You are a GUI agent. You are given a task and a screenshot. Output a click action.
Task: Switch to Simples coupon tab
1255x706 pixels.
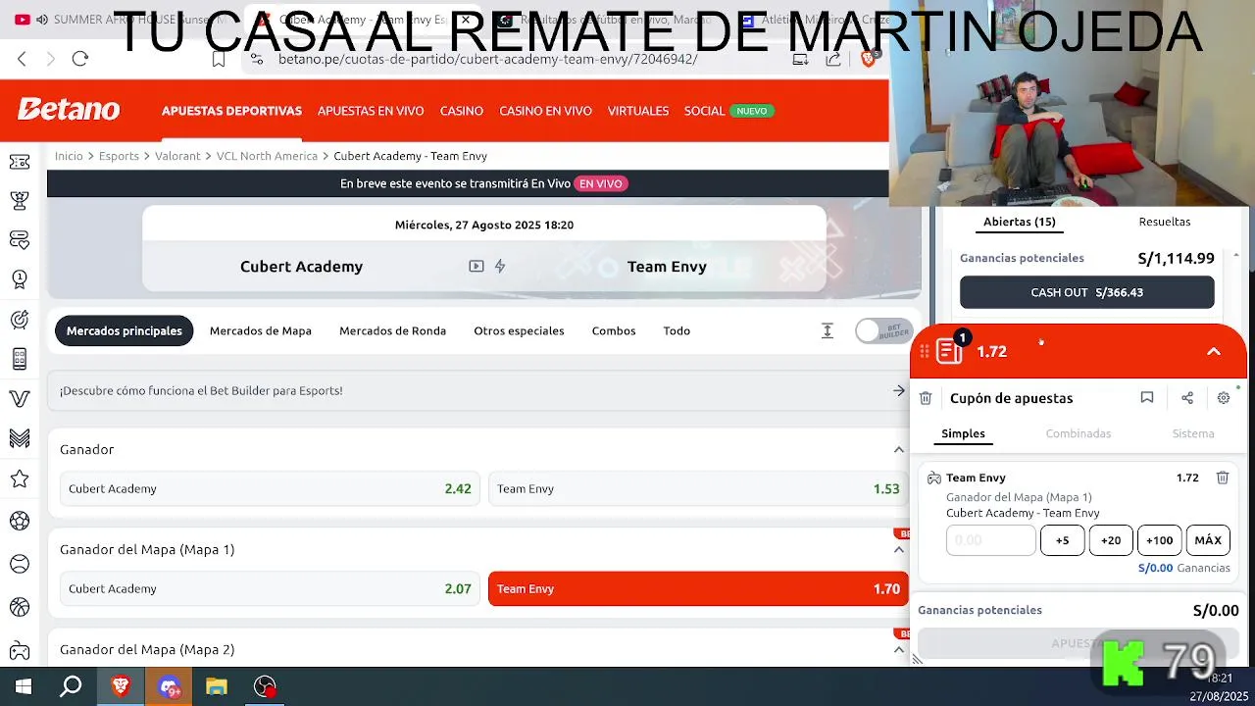[963, 433]
